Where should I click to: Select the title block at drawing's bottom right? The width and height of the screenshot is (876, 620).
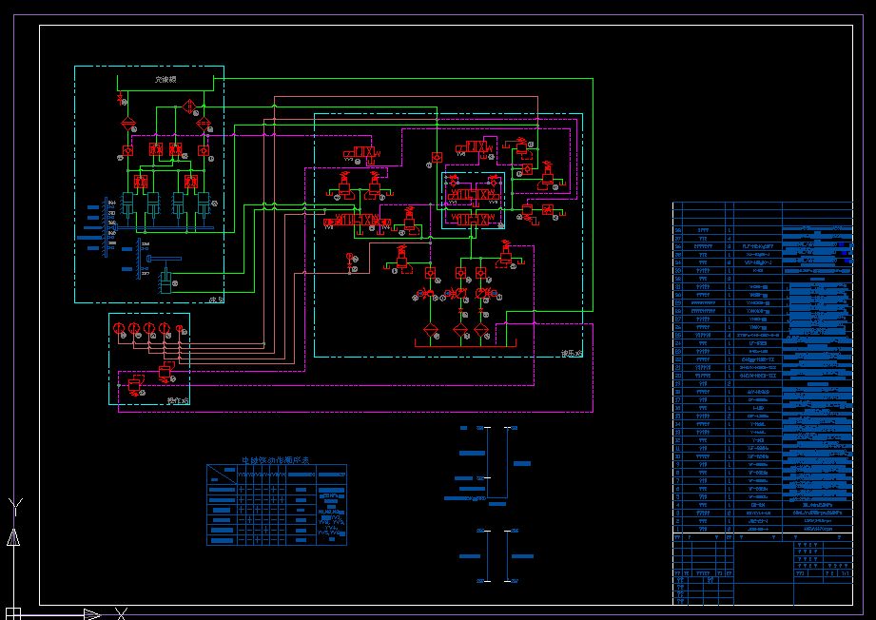(763, 573)
